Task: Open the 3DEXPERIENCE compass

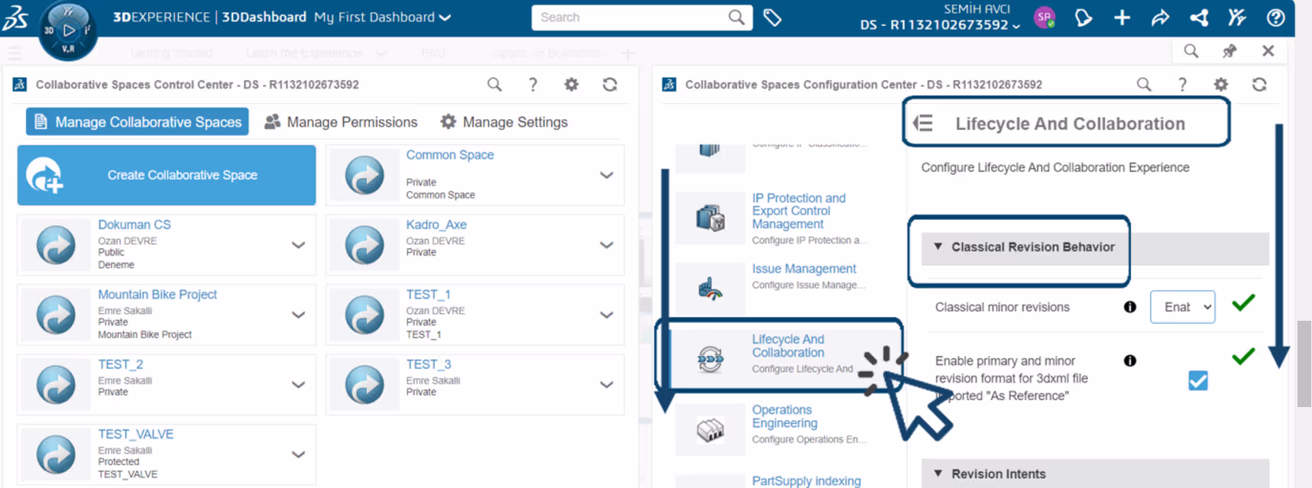Action: pos(68,31)
